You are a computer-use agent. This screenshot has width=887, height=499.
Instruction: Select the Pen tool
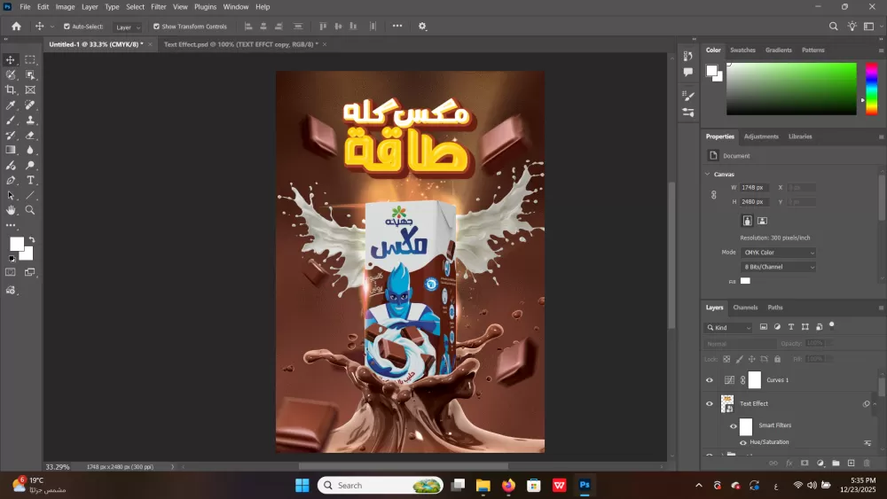point(10,180)
